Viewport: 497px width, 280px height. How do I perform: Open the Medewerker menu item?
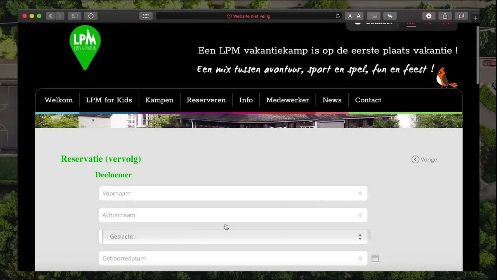288,100
